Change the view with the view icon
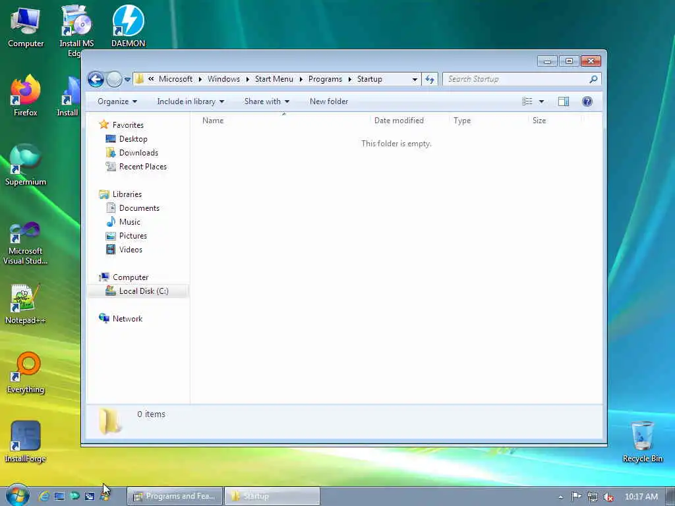 coord(527,101)
